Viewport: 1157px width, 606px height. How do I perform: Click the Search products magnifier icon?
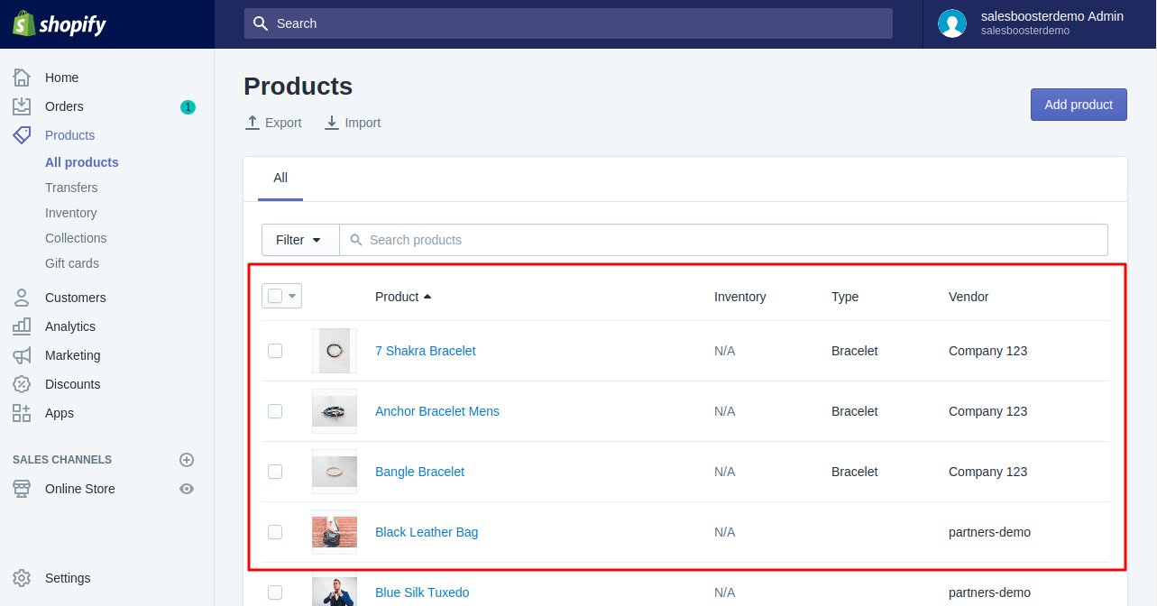pos(356,240)
